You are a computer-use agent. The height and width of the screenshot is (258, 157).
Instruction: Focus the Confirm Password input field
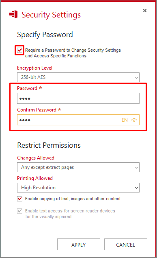click(78, 120)
